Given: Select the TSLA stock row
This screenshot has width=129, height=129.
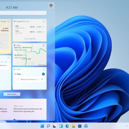Looking at the screenshot, I should (30, 32).
